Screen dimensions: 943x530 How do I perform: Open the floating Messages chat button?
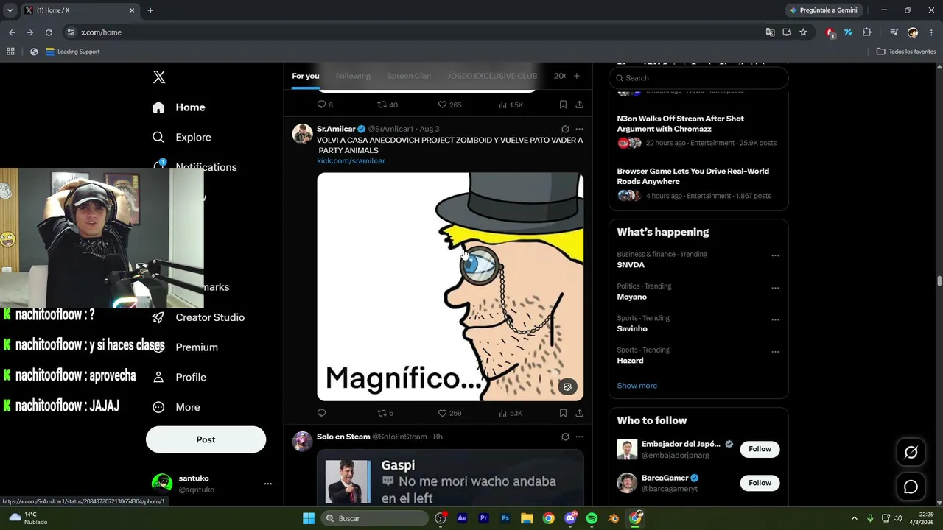[911, 487]
